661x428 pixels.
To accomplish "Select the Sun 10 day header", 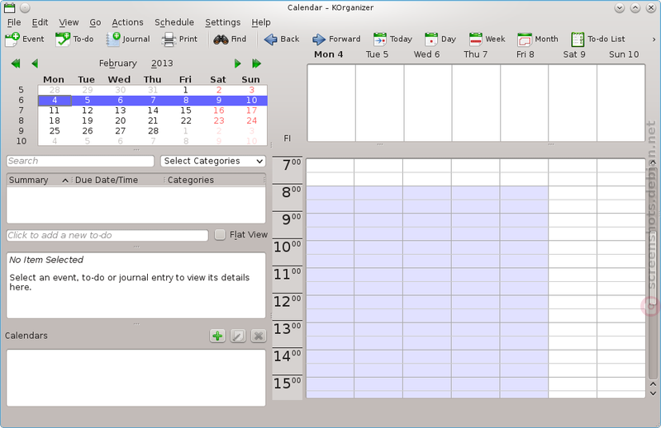I will pos(624,54).
